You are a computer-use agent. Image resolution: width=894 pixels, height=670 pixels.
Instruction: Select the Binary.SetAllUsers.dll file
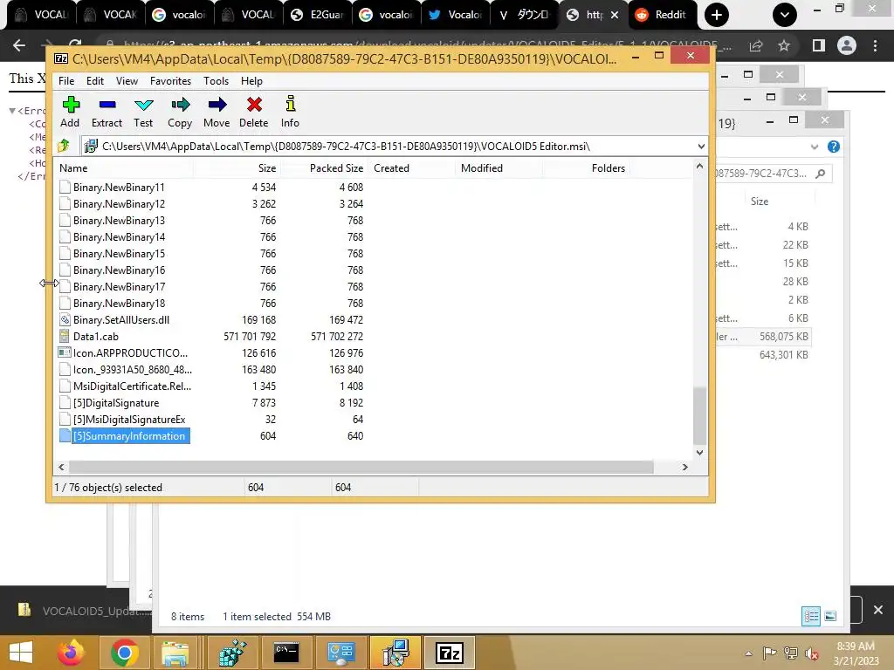pos(120,319)
